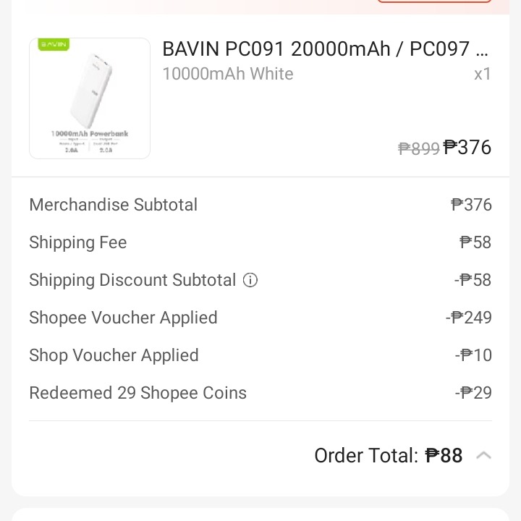Tap the Redeemed 29 Shopee Coins row
The width and height of the screenshot is (521, 521).
(x=260, y=393)
